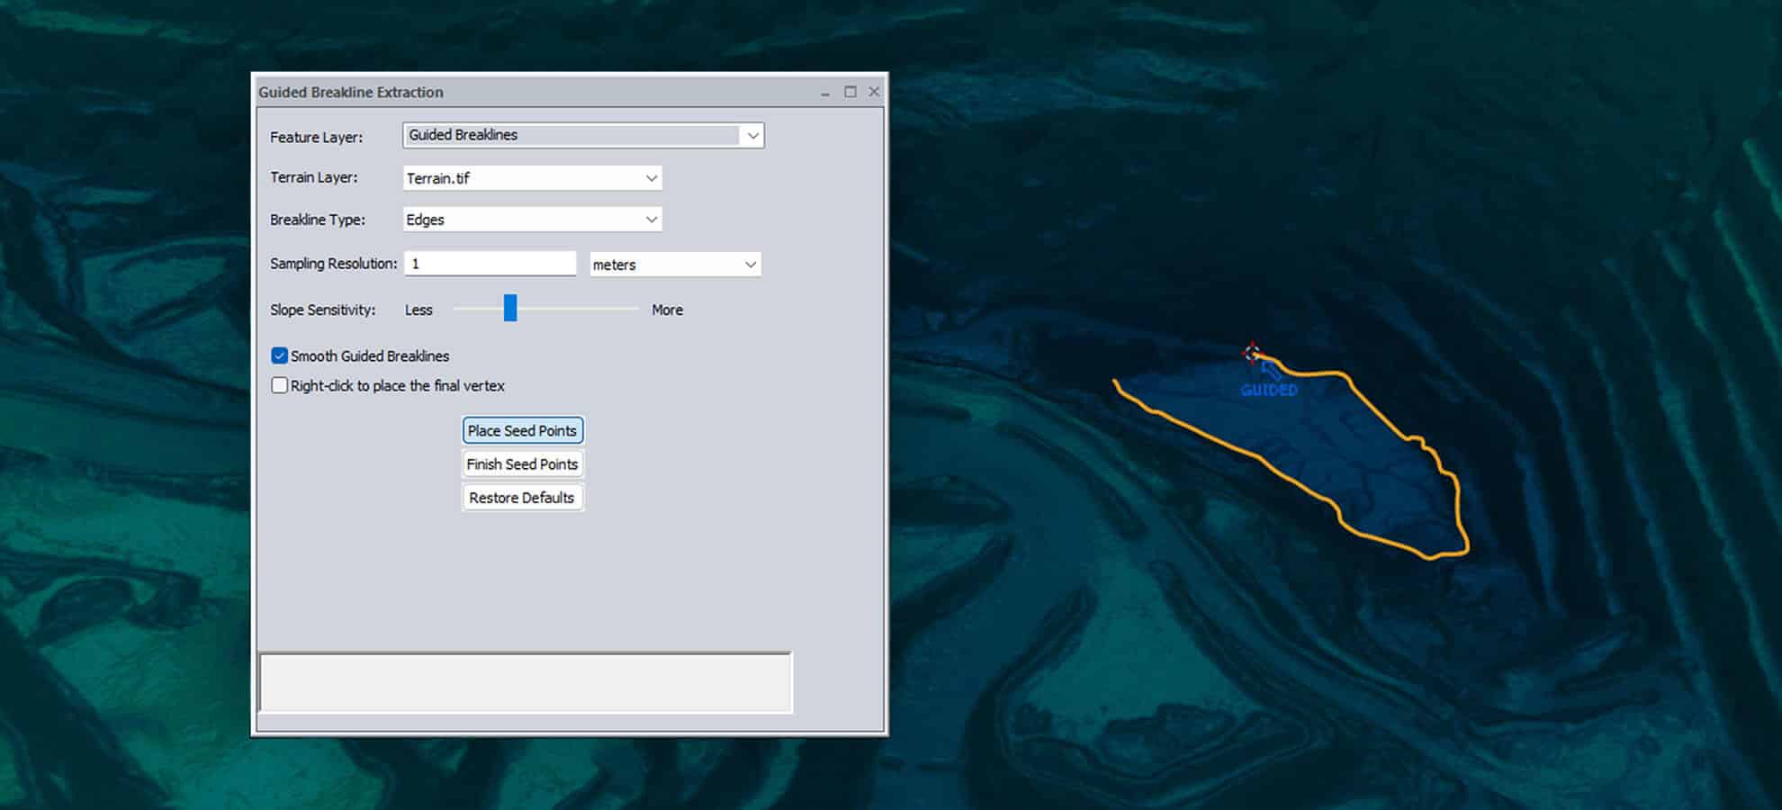This screenshot has width=1782, height=810.
Task: Toggle Smooth Guided Breaklines checkbox
Action: (280, 355)
